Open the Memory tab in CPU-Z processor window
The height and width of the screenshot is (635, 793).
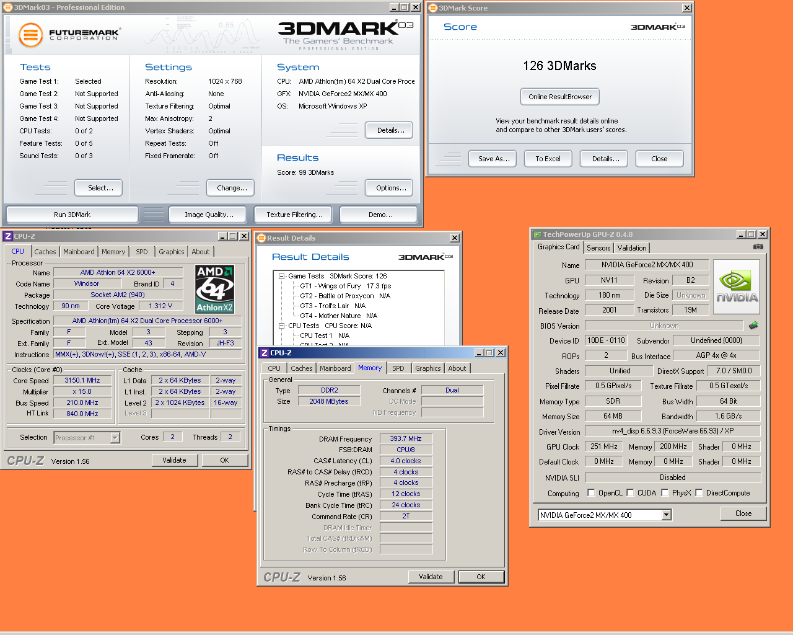(x=113, y=252)
